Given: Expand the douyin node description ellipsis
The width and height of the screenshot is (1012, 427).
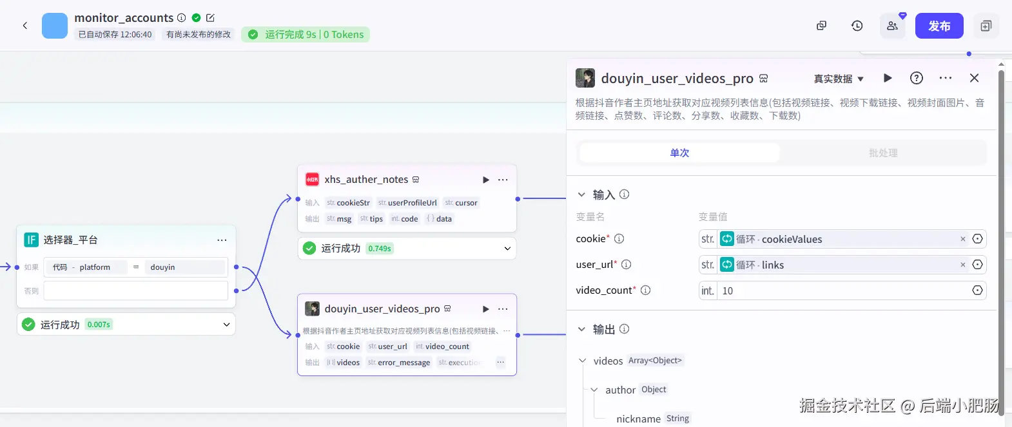Looking at the screenshot, I should pos(507,331).
